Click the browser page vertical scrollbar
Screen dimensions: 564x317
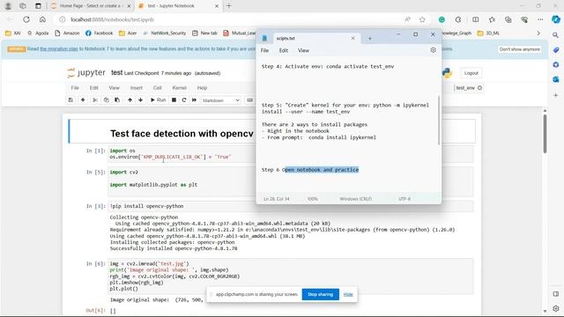click(x=545, y=133)
